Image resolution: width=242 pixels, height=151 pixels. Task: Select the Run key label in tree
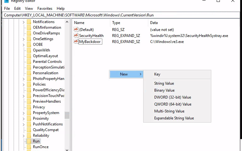(36, 141)
